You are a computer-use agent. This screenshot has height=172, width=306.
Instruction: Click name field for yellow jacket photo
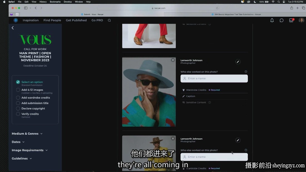(x=214, y=157)
